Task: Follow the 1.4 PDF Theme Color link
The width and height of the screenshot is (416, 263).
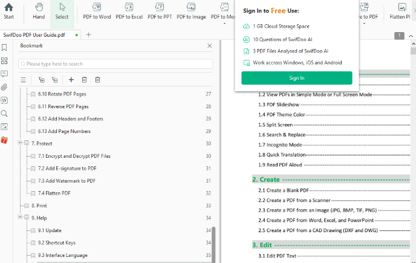Action: click(x=282, y=115)
